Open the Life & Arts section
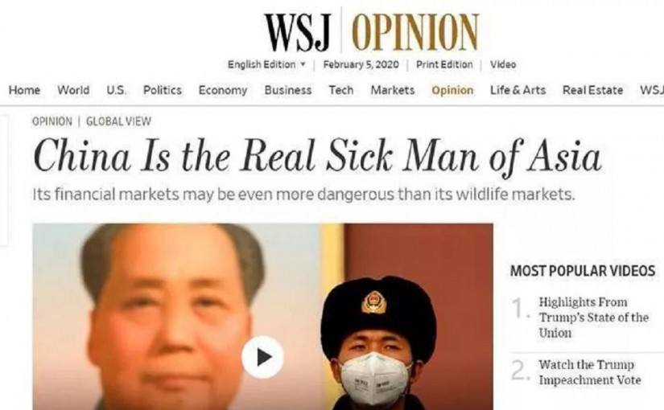 (x=518, y=90)
